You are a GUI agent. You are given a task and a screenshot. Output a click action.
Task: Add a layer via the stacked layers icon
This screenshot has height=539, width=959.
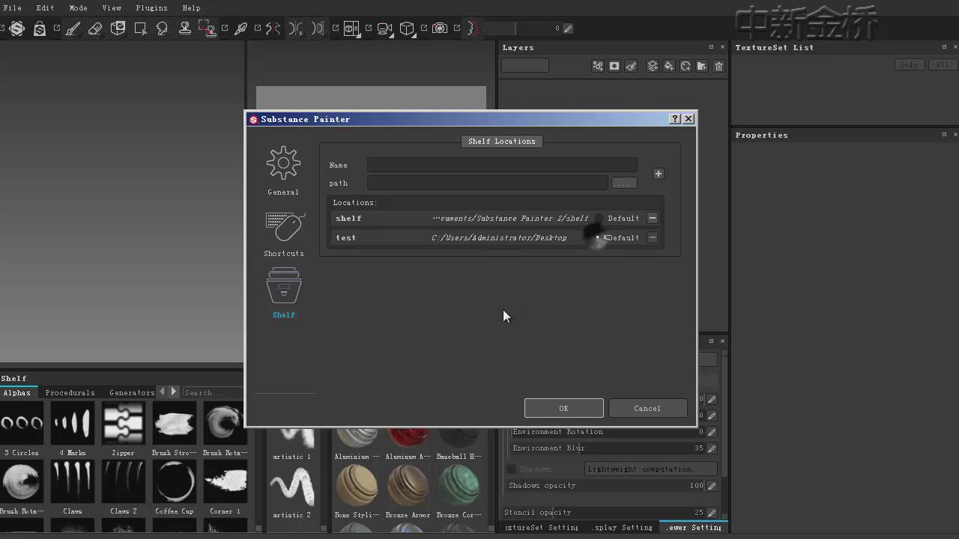click(x=653, y=66)
